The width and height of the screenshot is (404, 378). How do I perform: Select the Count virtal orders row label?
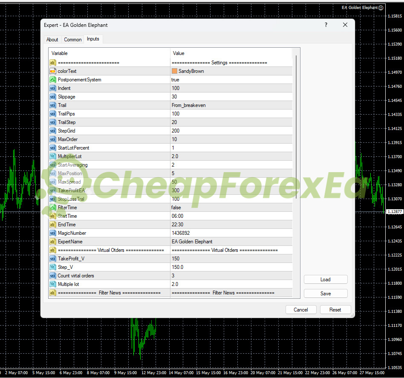pyautogui.click(x=76, y=275)
